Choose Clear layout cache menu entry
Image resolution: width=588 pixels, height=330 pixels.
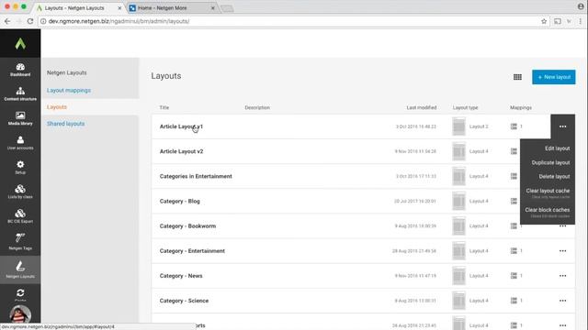click(548, 193)
